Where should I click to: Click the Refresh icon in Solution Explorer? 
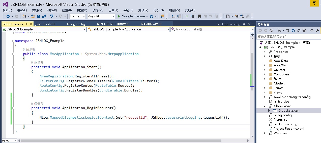[x=293, y=30]
